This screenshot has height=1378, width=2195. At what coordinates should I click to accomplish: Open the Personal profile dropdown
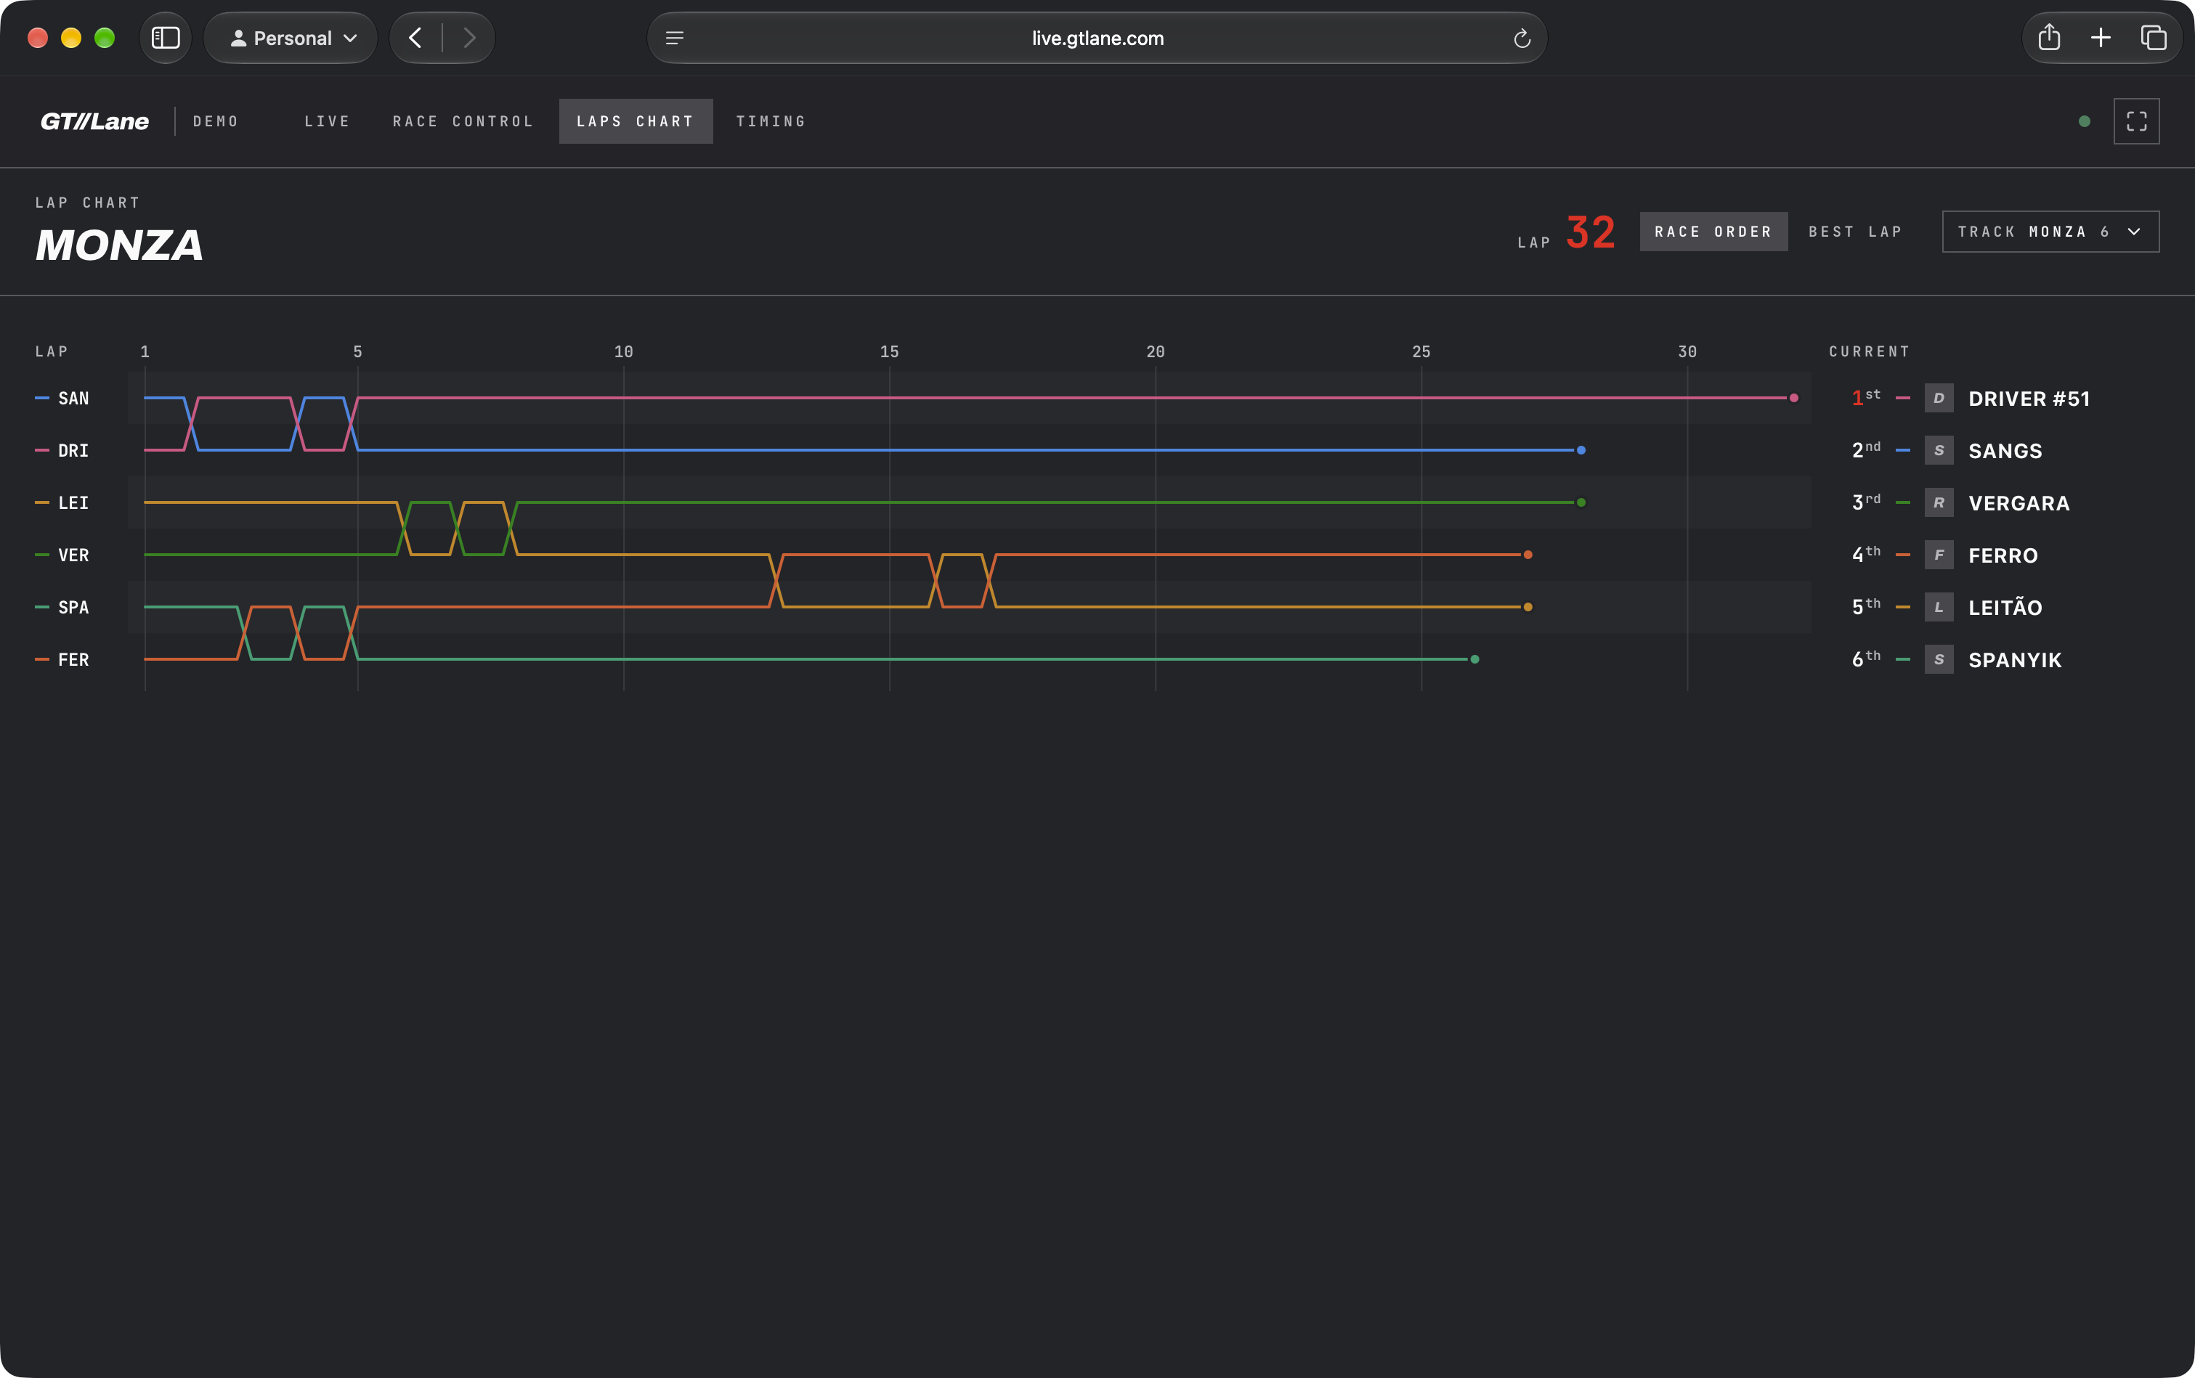(x=291, y=38)
